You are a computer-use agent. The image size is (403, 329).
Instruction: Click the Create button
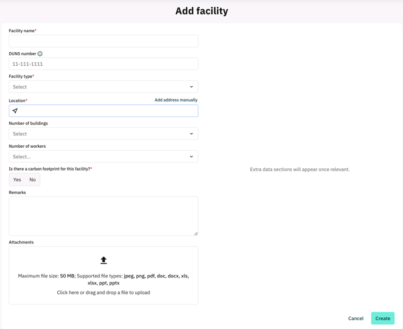click(382, 318)
